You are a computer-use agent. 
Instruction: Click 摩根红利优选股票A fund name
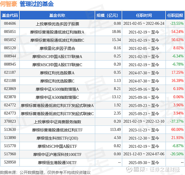point(57,73)
